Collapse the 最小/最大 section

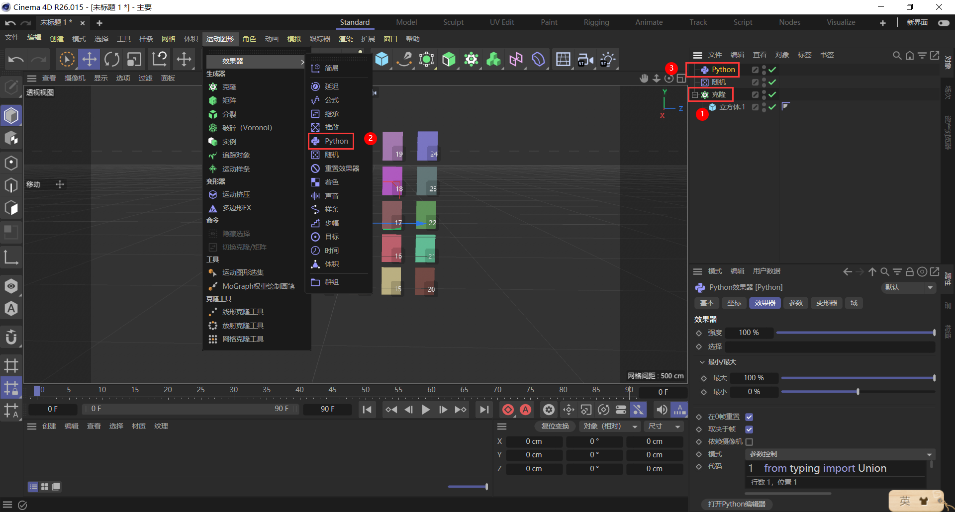[x=702, y=362]
